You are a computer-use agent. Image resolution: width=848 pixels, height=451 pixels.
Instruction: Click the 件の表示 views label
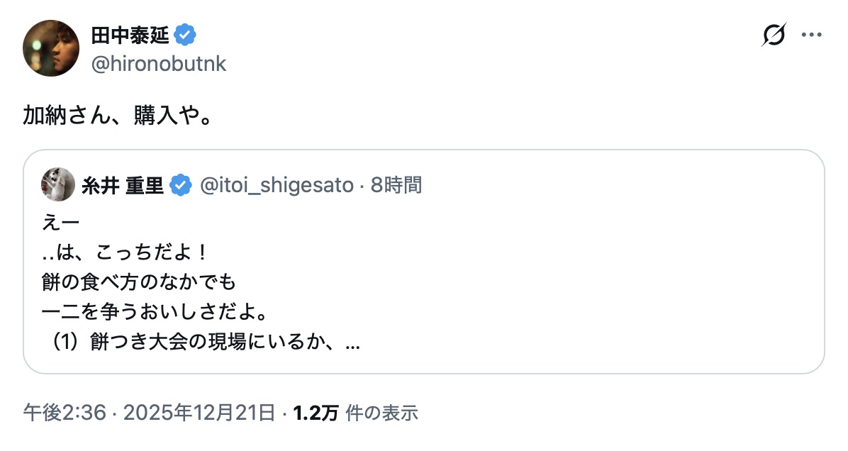point(381,412)
